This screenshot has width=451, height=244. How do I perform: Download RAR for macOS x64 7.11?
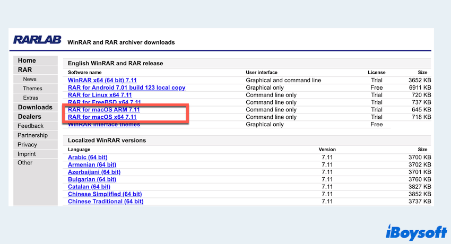pos(102,117)
